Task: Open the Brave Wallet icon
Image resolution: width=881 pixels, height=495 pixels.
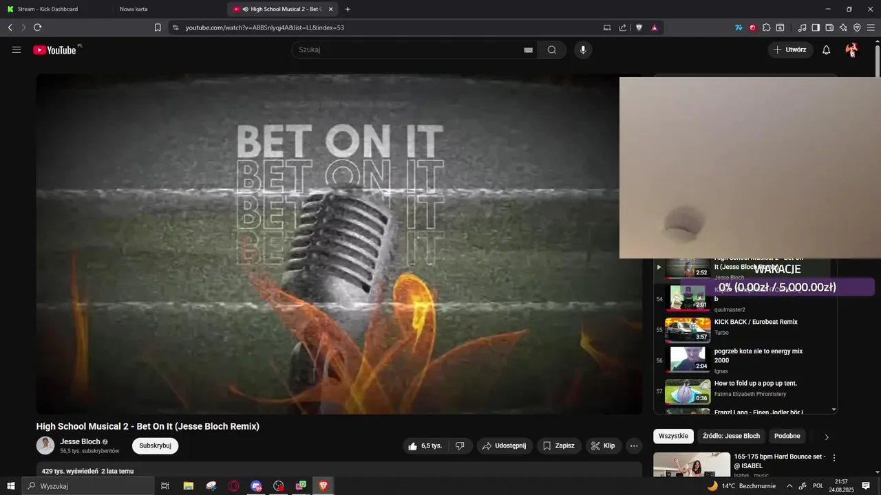Action: [829, 27]
